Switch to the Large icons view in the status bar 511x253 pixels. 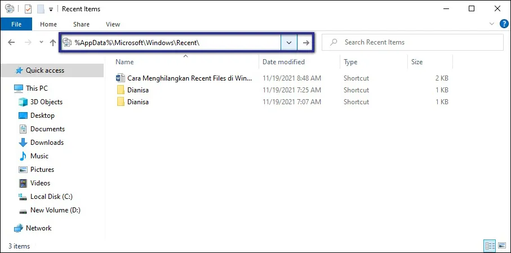502,246
